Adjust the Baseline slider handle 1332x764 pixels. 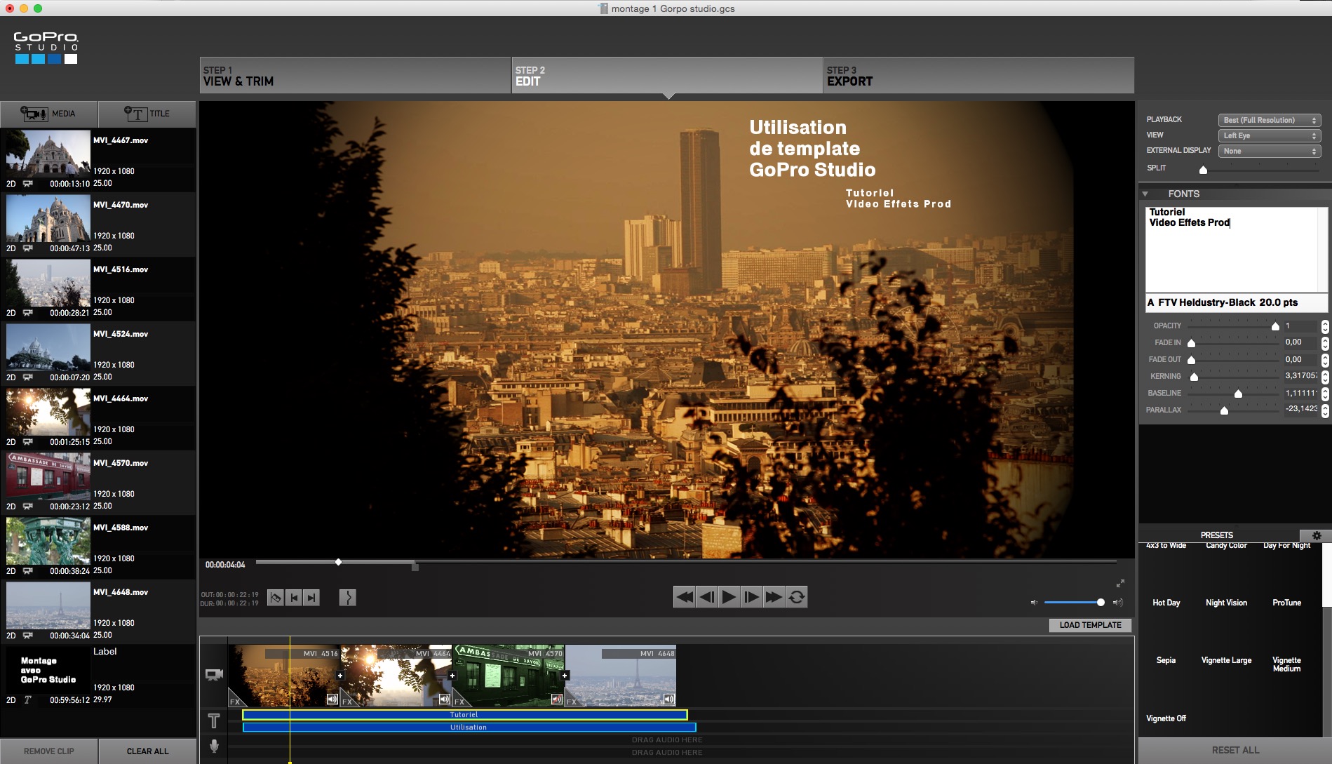point(1238,394)
